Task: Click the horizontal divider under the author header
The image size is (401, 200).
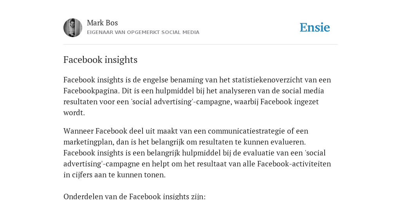Action: [200, 45]
